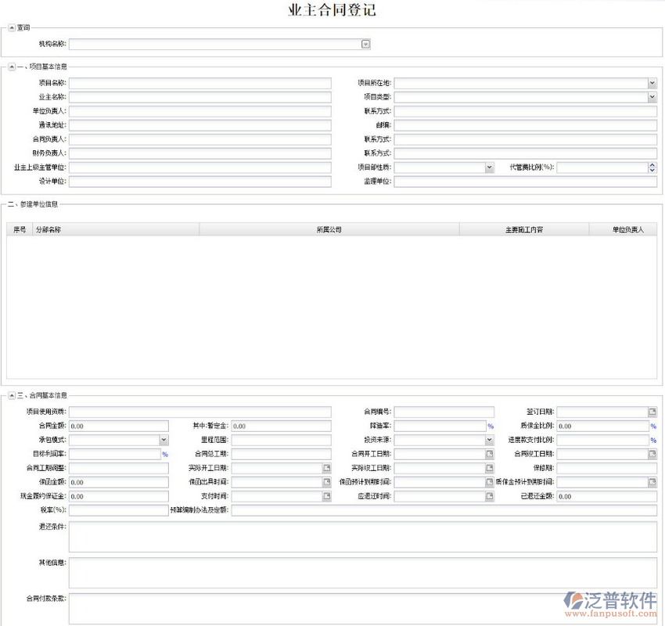Open the 机构名称 dropdown

[365, 44]
